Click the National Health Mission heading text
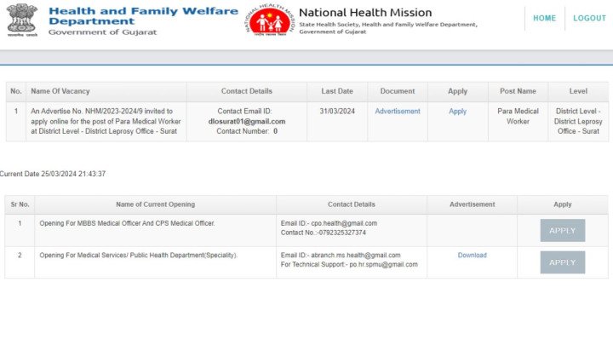 [365, 13]
